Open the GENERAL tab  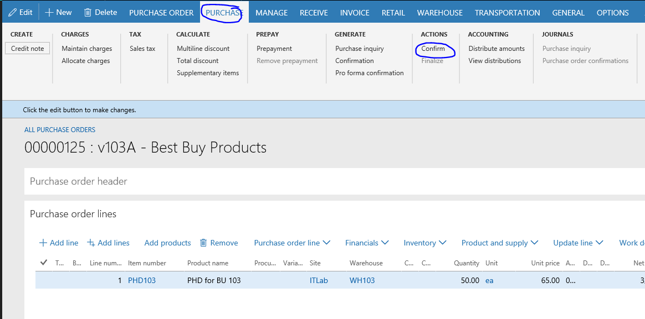tap(568, 13)
